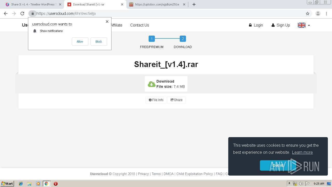The height and width of the screenshot is (187, 332).
Task: Click the address bar URL
Action: 66,14
